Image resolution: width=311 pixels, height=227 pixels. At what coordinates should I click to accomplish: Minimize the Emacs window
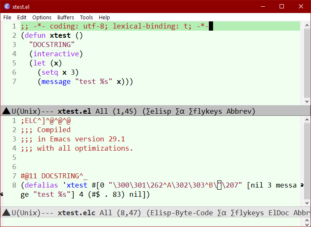click(x=263, y=6)
